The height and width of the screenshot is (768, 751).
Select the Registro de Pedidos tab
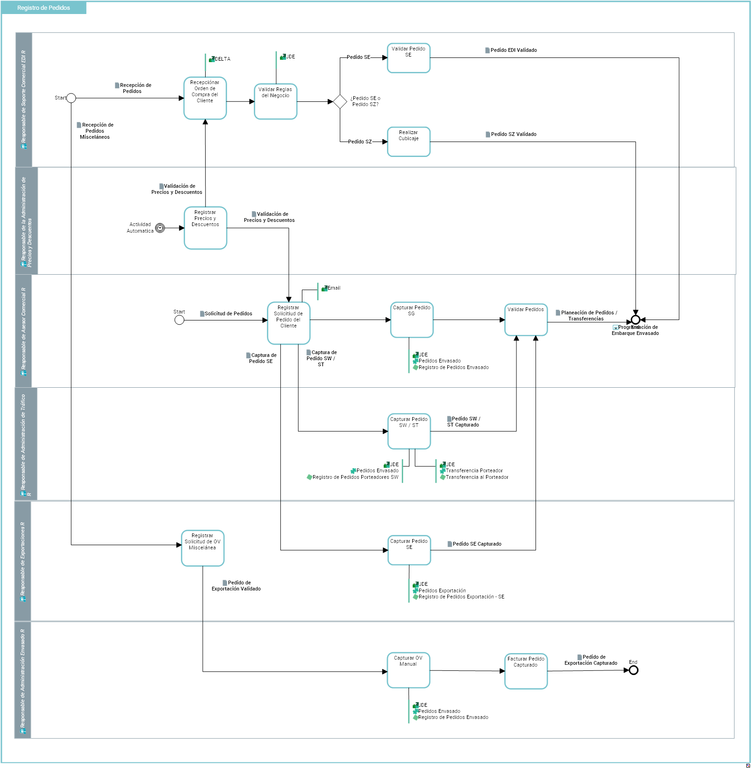tap(43, 8)
